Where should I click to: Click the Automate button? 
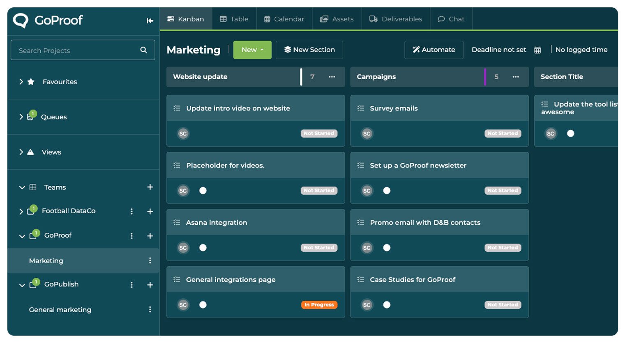(434, 50)
